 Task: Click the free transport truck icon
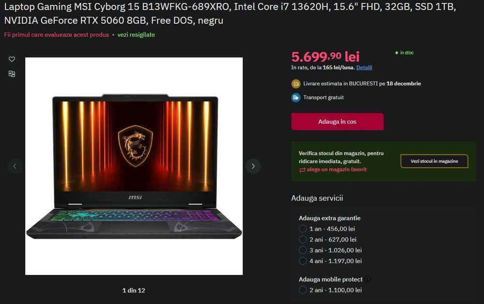point(296,97)
